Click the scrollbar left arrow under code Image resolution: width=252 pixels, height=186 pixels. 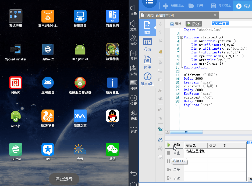click(x=167, y=132)
